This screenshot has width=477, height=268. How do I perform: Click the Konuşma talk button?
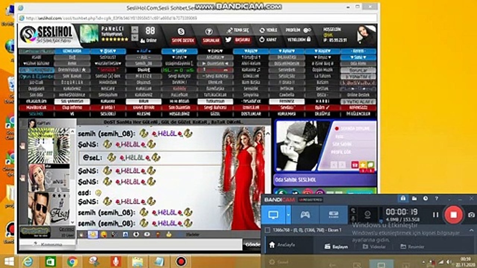tap(47, 244)
